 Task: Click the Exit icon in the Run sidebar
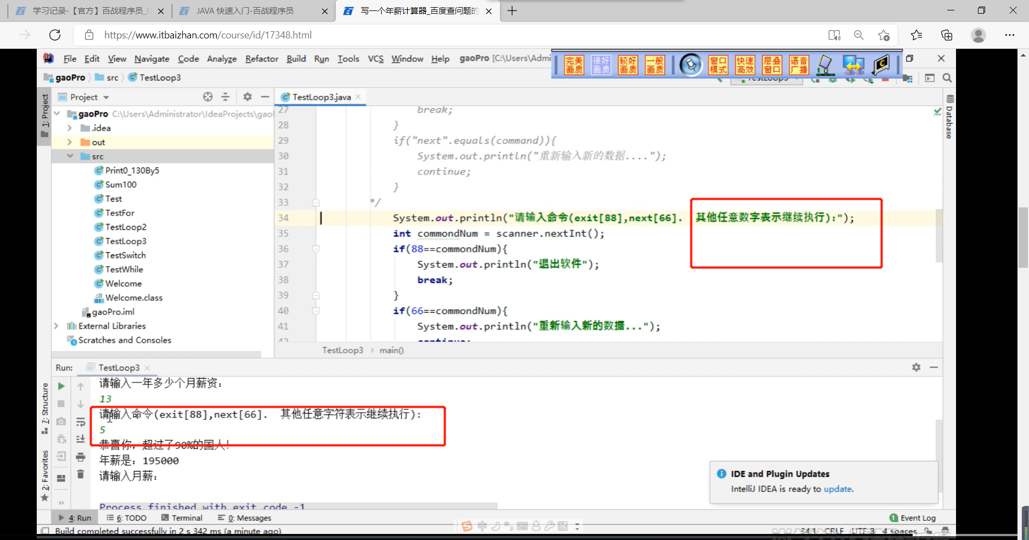tap(61, 457)
